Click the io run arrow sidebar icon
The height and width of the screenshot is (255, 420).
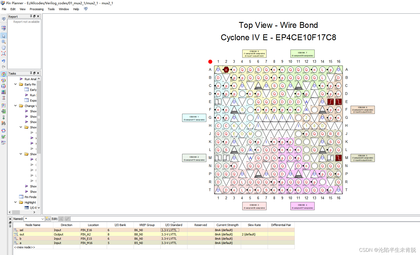[3, 142]
